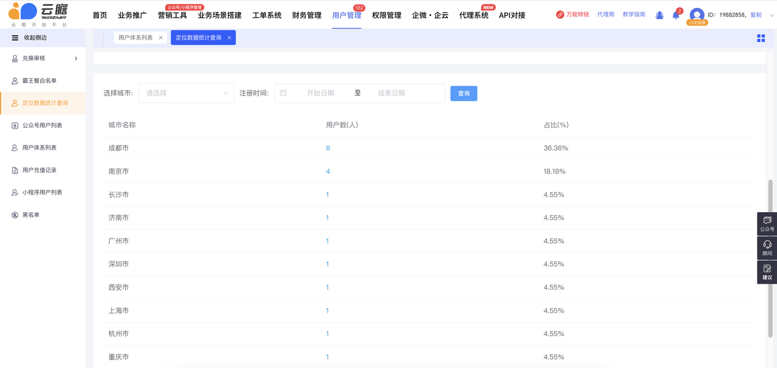
Task: Click user count 8 for 成都市
Action: tap(328, 148)
